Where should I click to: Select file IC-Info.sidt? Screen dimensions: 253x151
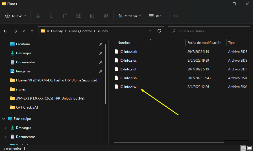128,69
